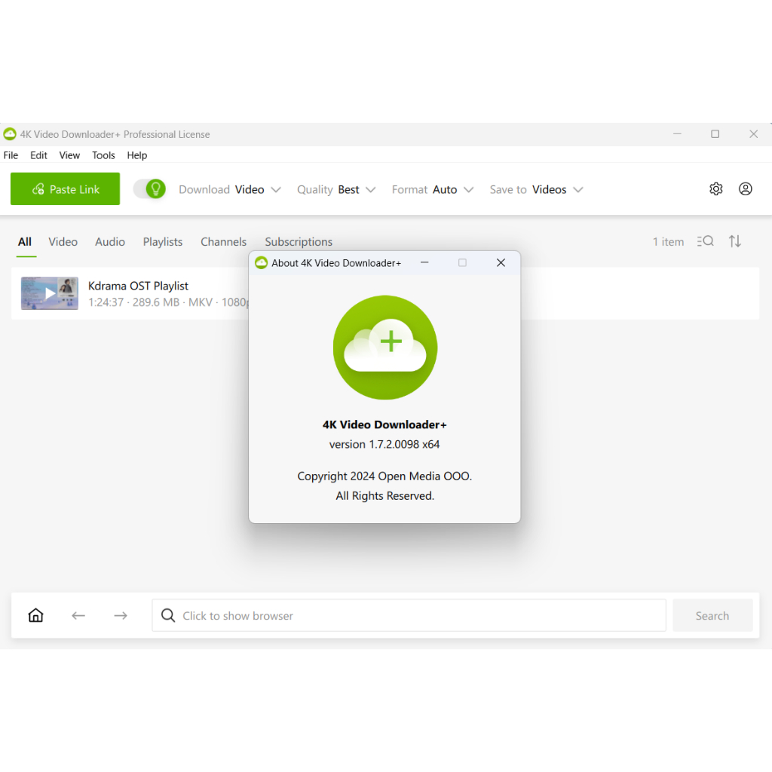This screenshot has height=772, width=772.
Task: Toggle the Smart Mode lightbulb switch
Action: pyautogui.click(x=150, y=189)
